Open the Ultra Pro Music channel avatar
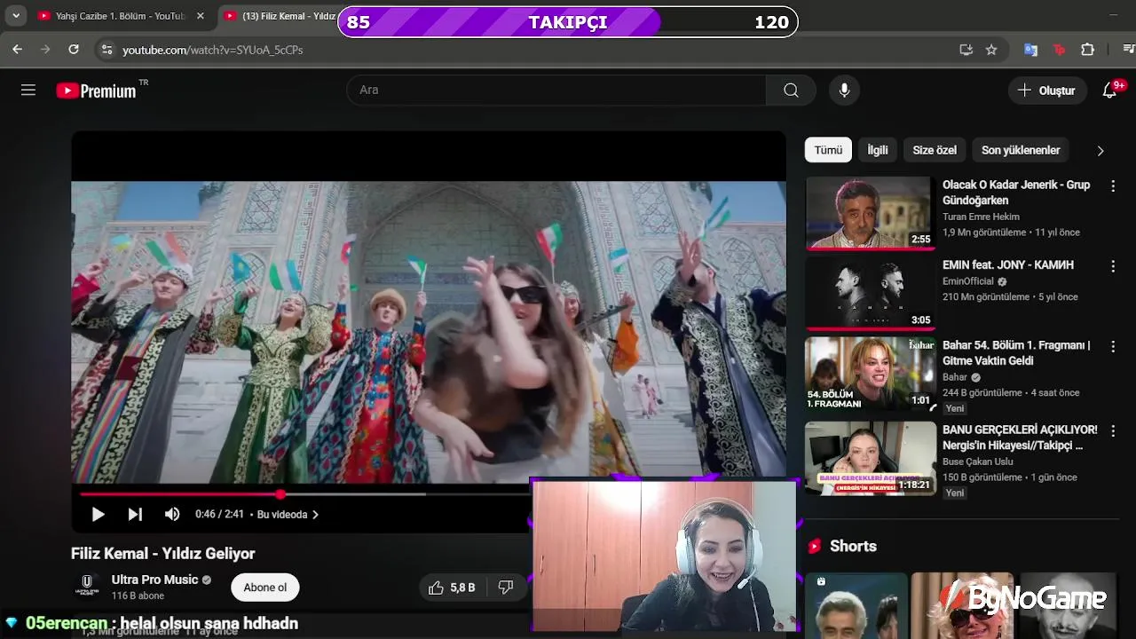 click(86, 587)
